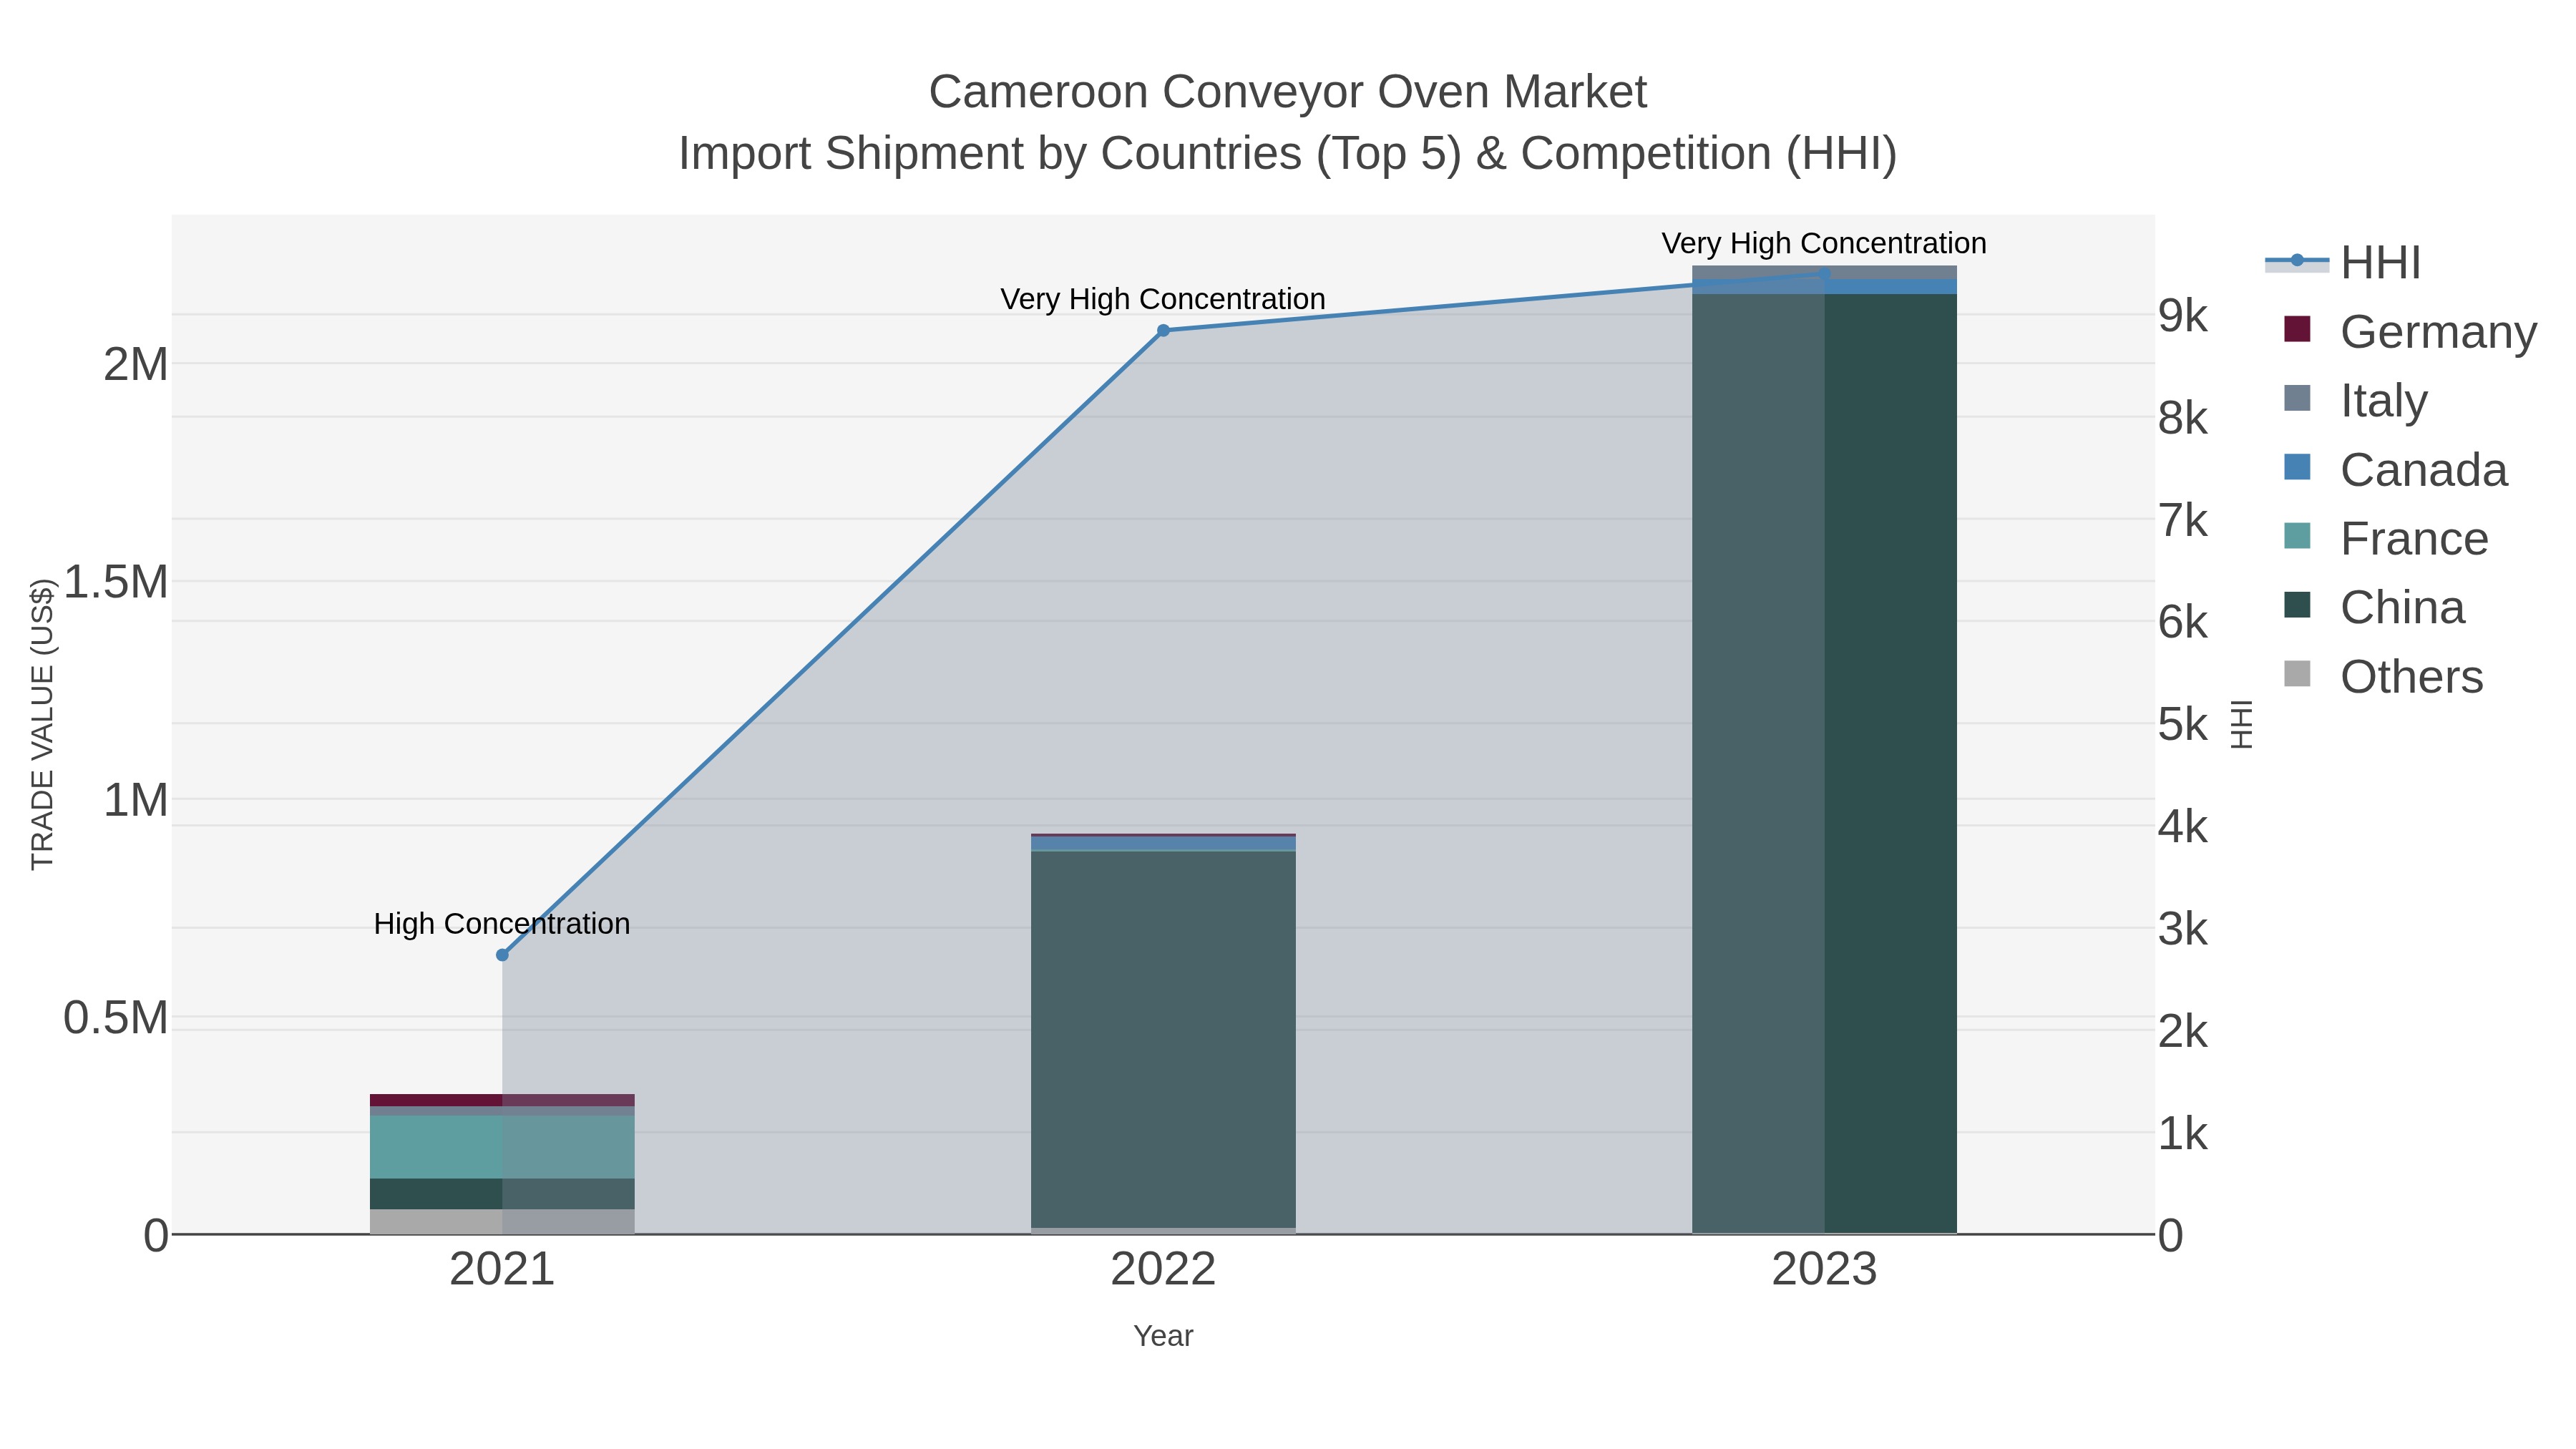Click the HHI data point for 2022

pyautogui.click(x=1163, y=331)
